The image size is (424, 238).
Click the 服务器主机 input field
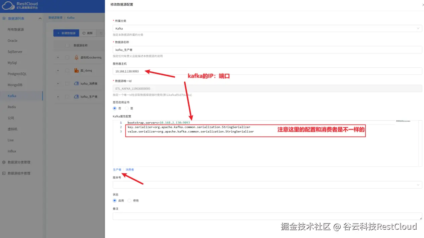coord(267,71)
